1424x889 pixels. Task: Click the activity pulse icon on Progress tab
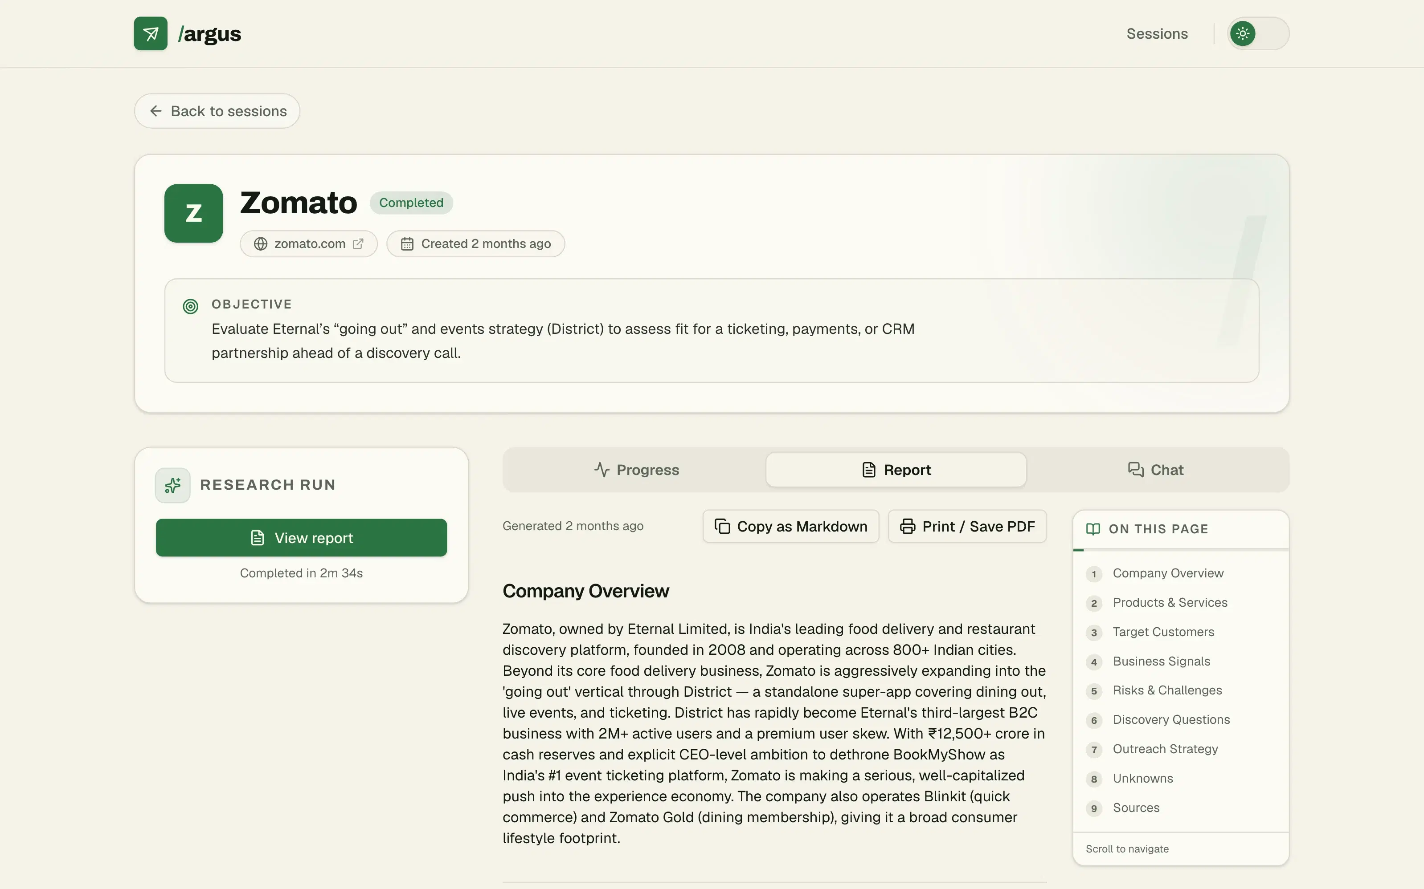click(602, 469)
